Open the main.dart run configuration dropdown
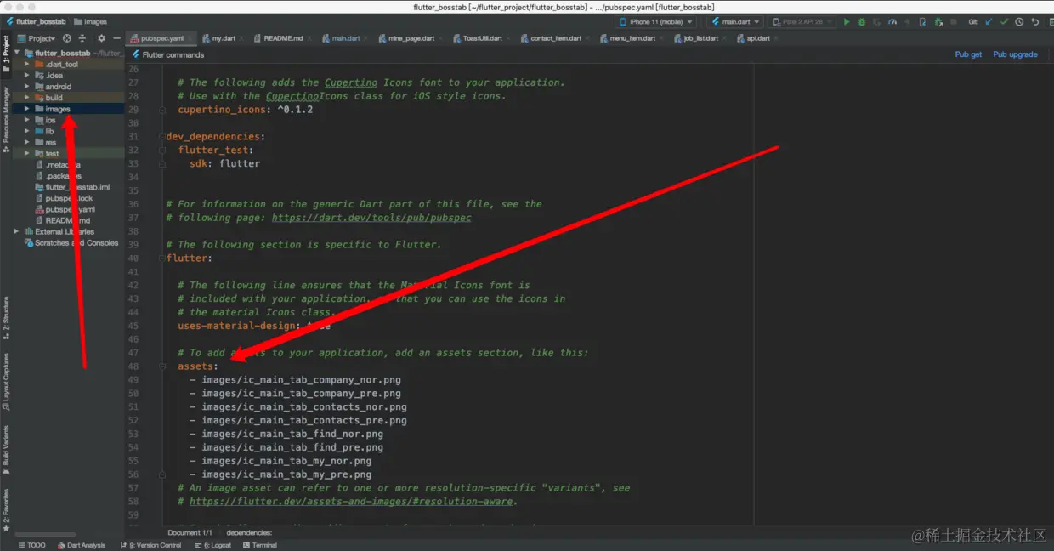Viewport: 1054px width, 551px height. [x=735, y=22]
